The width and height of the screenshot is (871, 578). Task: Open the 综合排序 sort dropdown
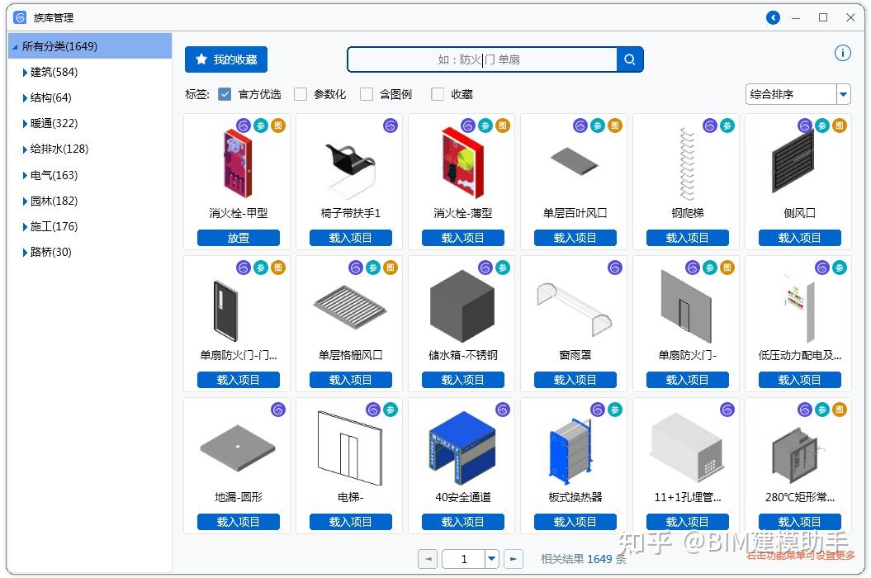843,93
